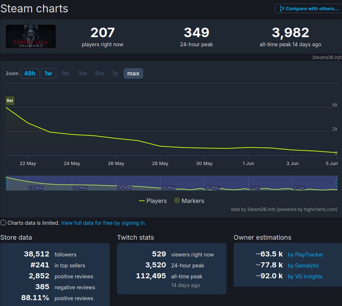Click the 24 May label in the navigator strip
Screen dimensions: 342x306
tap(80, 188)
